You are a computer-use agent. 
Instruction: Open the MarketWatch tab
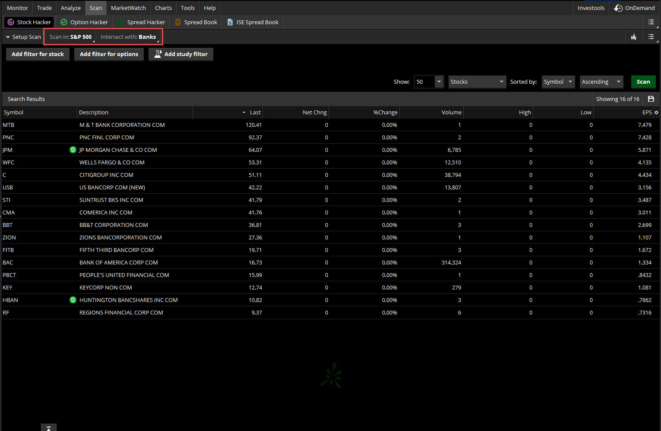128,8
